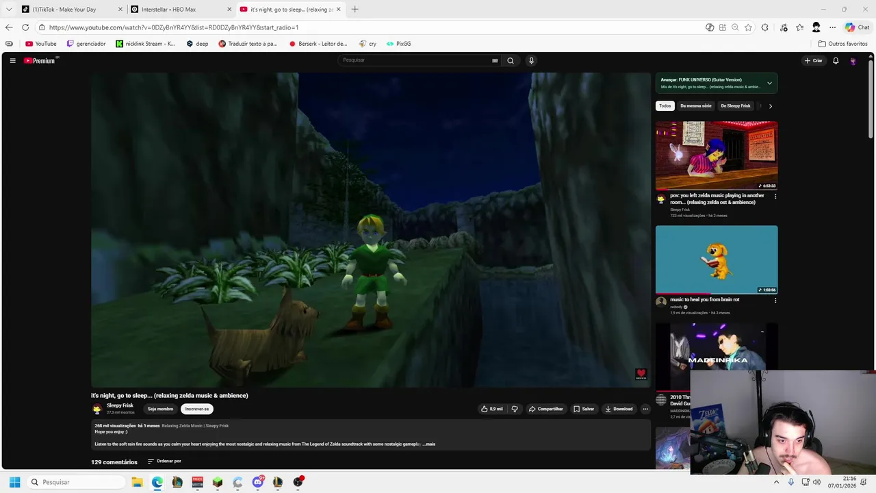This screenshot has height=493, width=876.
Task: Open the YouTube account avatar menu
Action: (x=853, y=60)
